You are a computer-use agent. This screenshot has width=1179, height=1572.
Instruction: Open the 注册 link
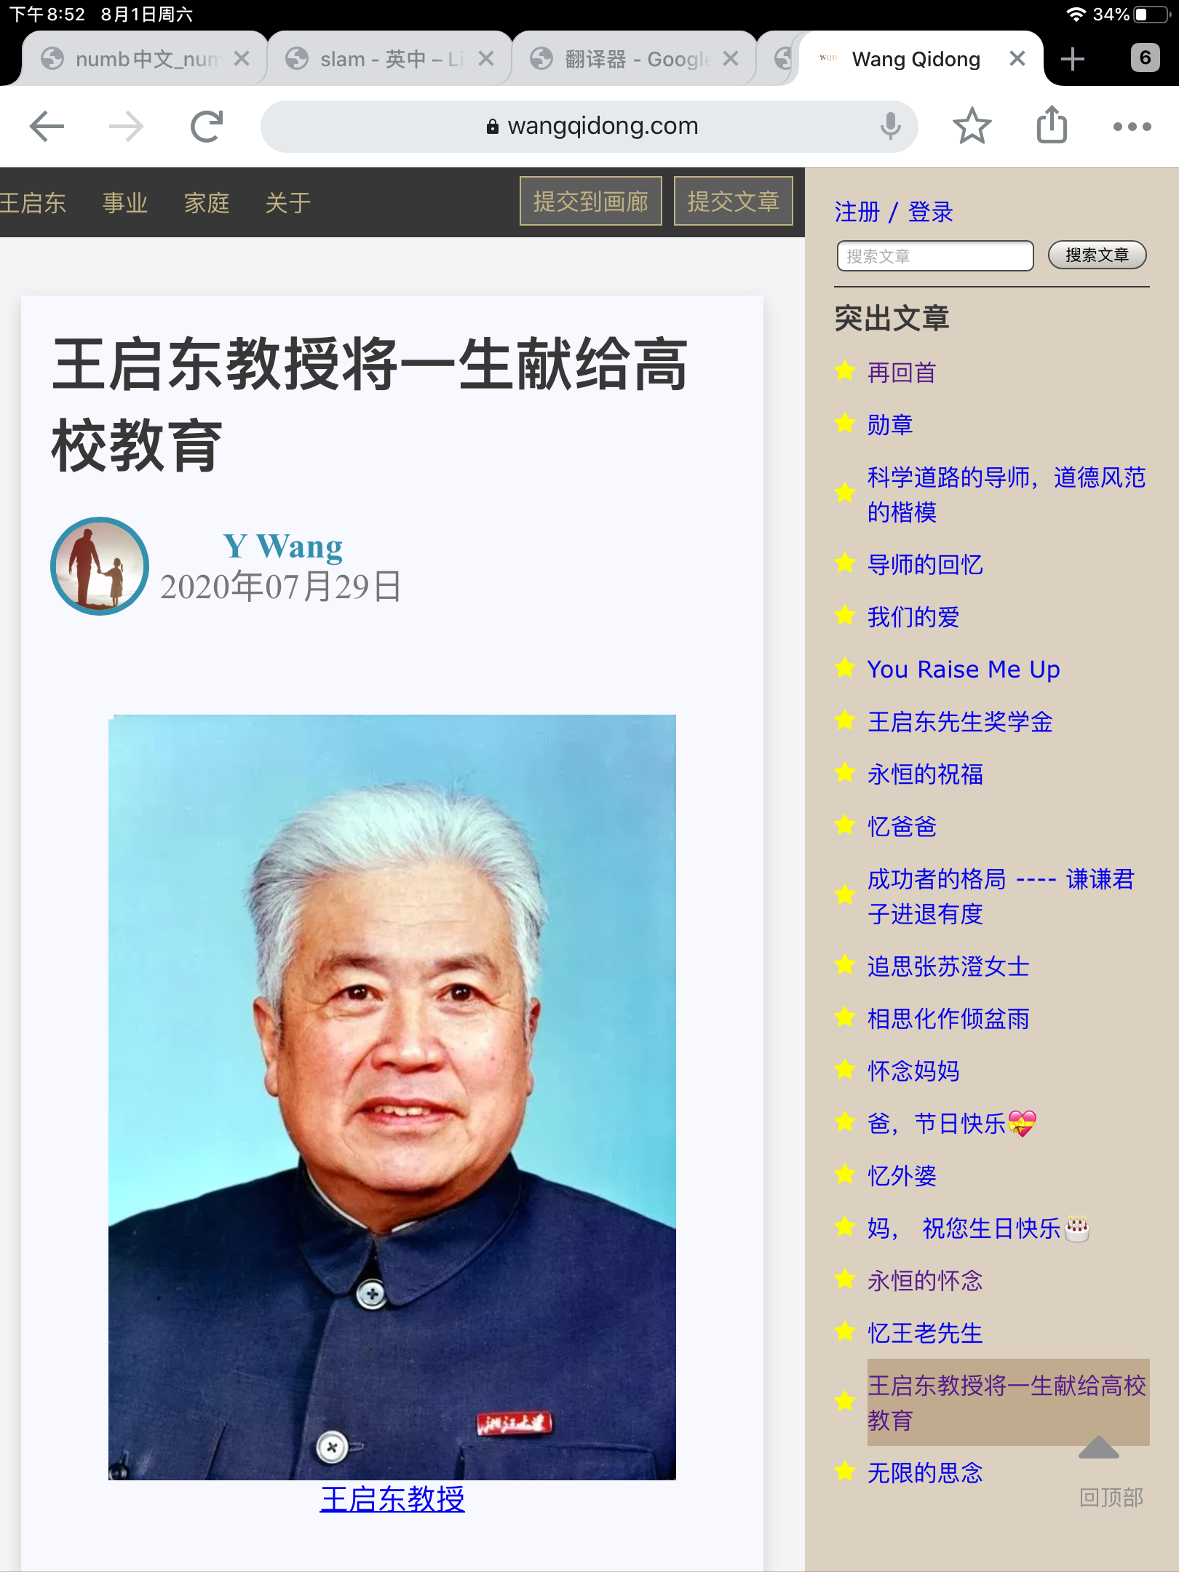click(x=857, y=213)
